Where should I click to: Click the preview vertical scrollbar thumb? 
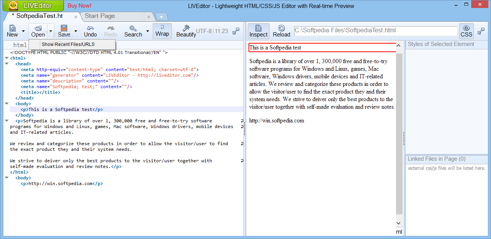click(399, 133)
